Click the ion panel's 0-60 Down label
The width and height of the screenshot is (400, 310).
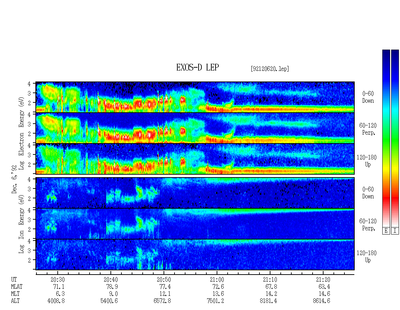tap(368, 193)
